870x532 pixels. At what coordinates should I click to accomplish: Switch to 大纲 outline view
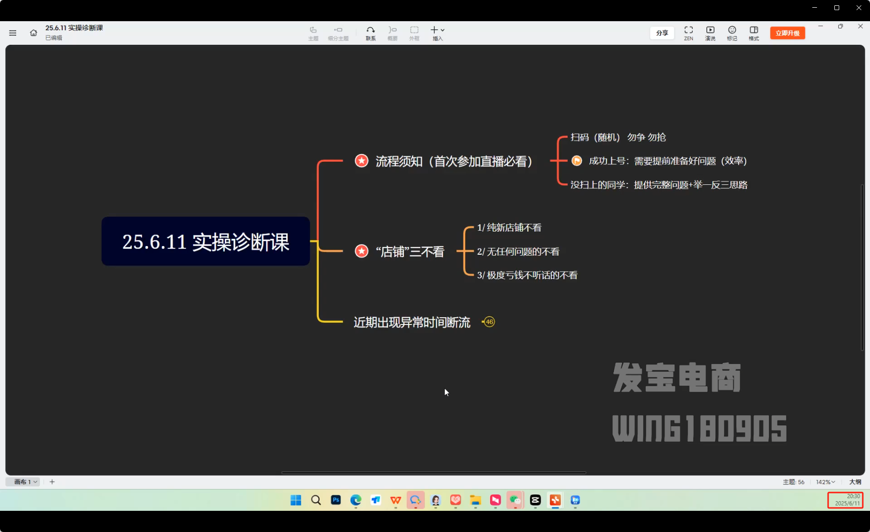coord(855,482)
